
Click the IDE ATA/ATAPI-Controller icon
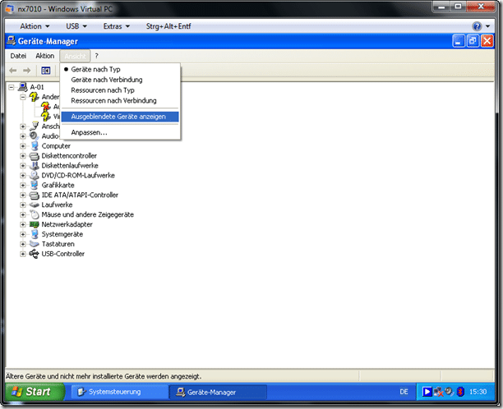coord(35,195)
